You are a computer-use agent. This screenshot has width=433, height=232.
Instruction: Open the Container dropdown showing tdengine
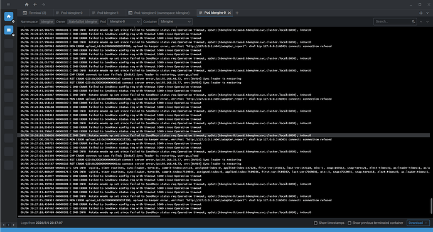coord(175,21)
